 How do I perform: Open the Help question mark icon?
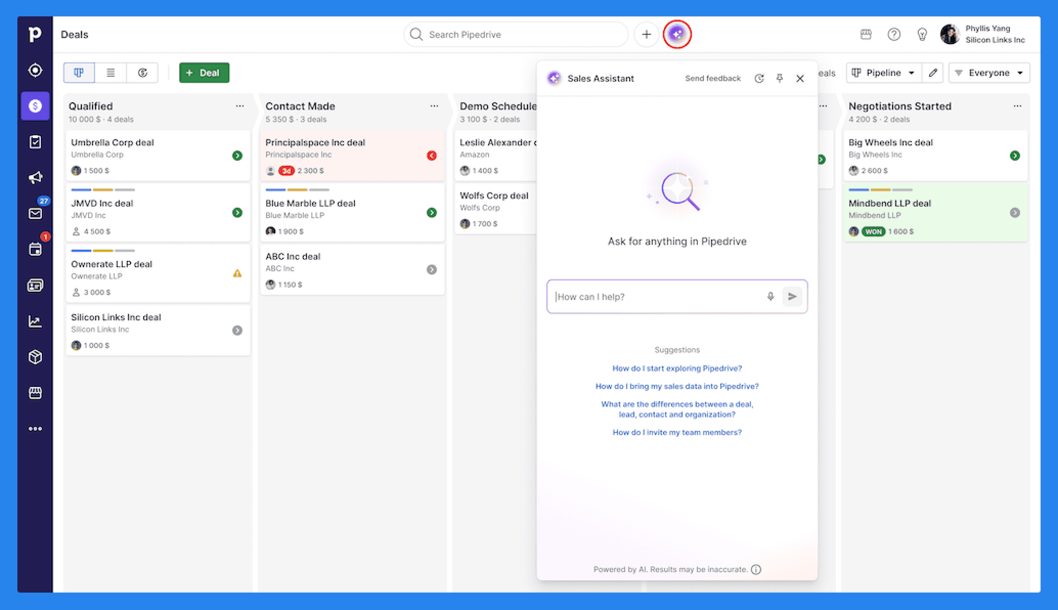(894, 34)
